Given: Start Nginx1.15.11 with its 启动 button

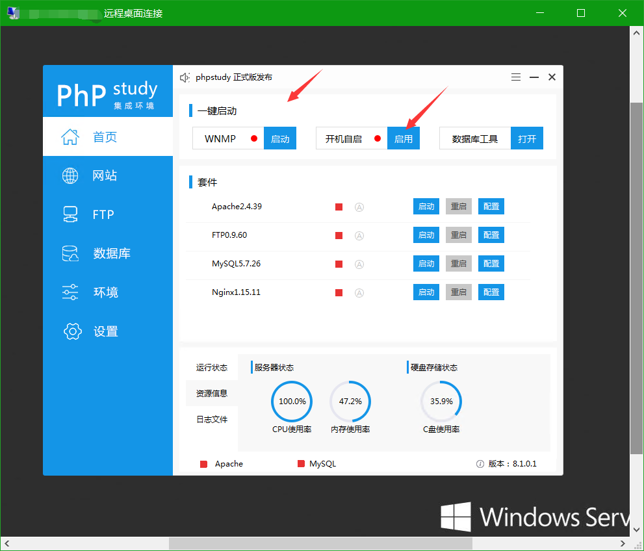Looking at the screenshot, I should (x=426, y=292).
